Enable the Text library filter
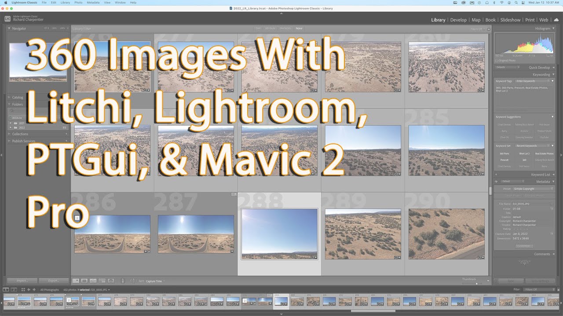563x316 pixels. (x=258, y=29)
